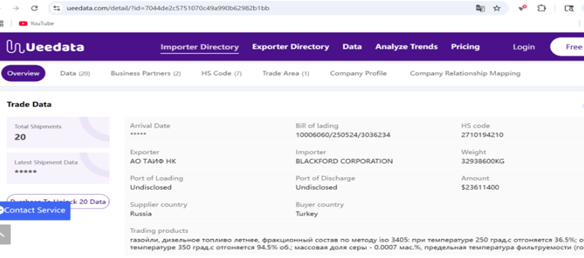Switch to the Data (20) tab

pyautogui.click(x=75, y=74)
